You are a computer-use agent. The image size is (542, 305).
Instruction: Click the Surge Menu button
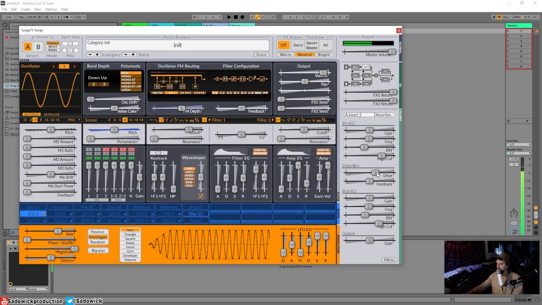[389, 260]
